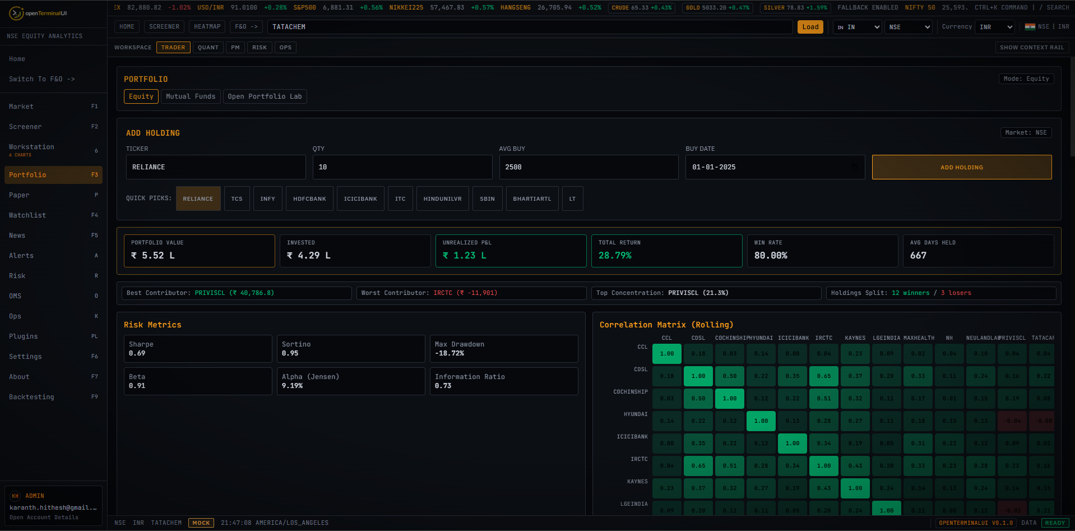
Task: Click the KH admin avatar badge
Action: click(15, 496)
